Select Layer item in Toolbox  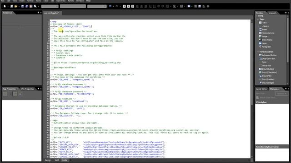coord(263,43)
